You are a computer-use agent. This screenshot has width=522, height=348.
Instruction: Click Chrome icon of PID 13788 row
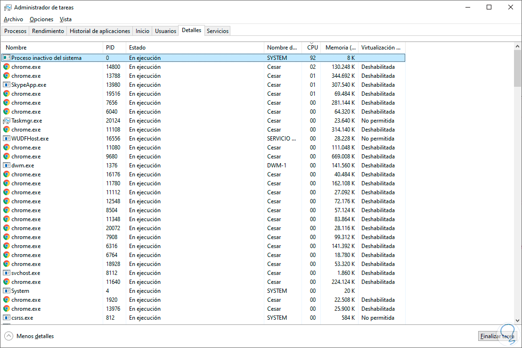click(6, 75)
